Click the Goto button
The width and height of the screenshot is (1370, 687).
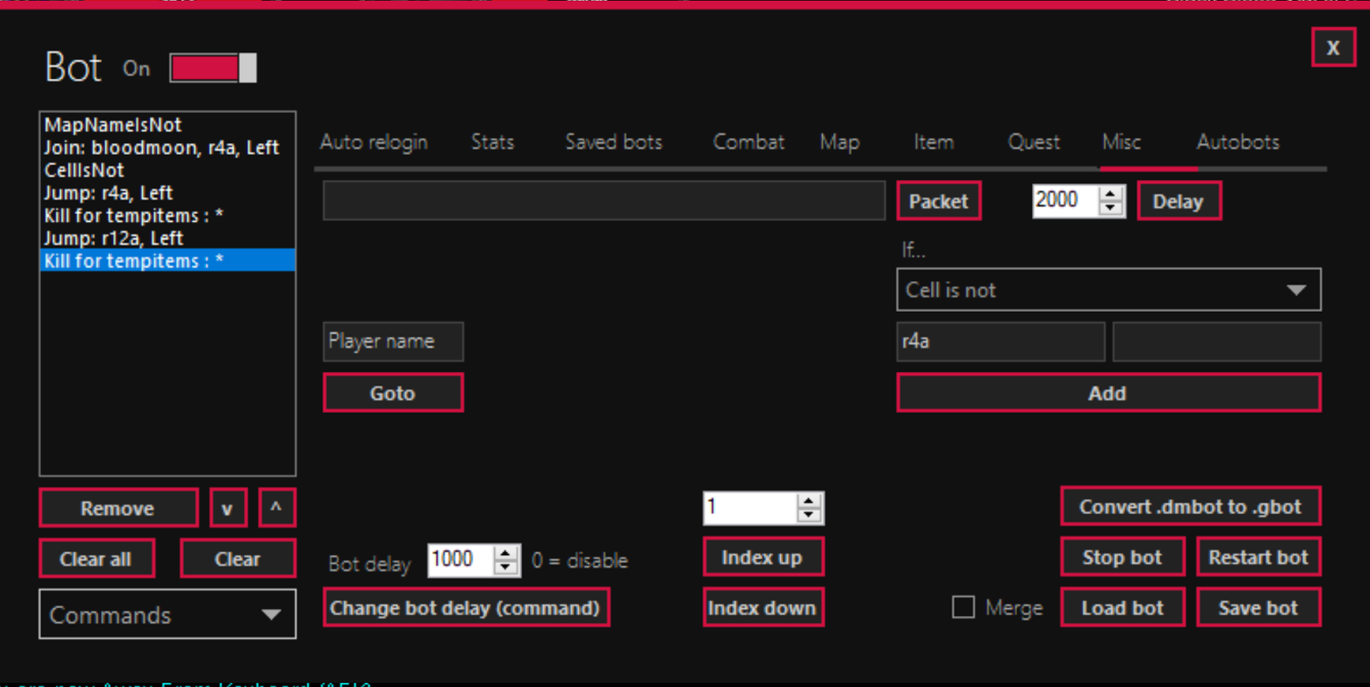click(393, 393)
